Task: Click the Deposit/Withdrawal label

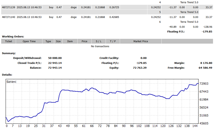Action: pyautogui.click(x=27, y=58)
